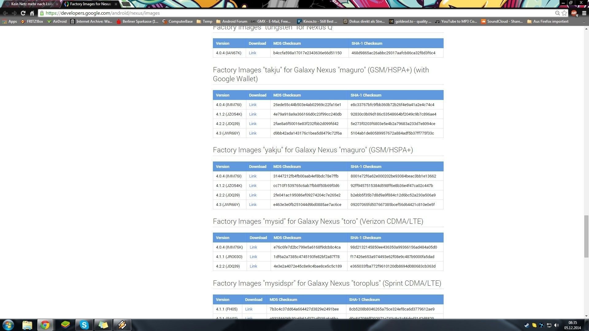Navigate forward with the forward arrow
This screenshot has height=331, width=589.
(x=14, y=13)
